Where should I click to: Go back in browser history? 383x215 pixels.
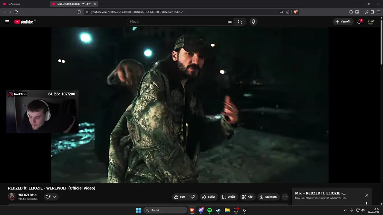click(4, 12)
